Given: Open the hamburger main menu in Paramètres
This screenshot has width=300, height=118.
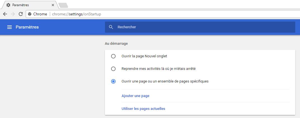Looking at the screenshot, I should (10, 27).
